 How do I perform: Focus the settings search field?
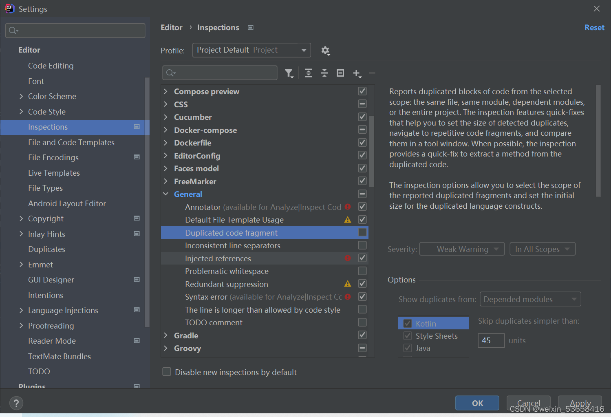point(75,31)
